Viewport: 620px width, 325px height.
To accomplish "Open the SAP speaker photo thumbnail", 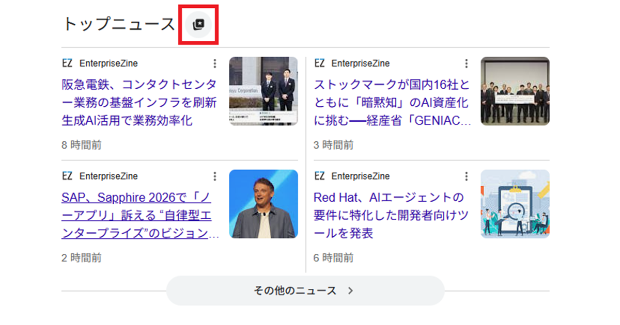I will tap(263, 204).
